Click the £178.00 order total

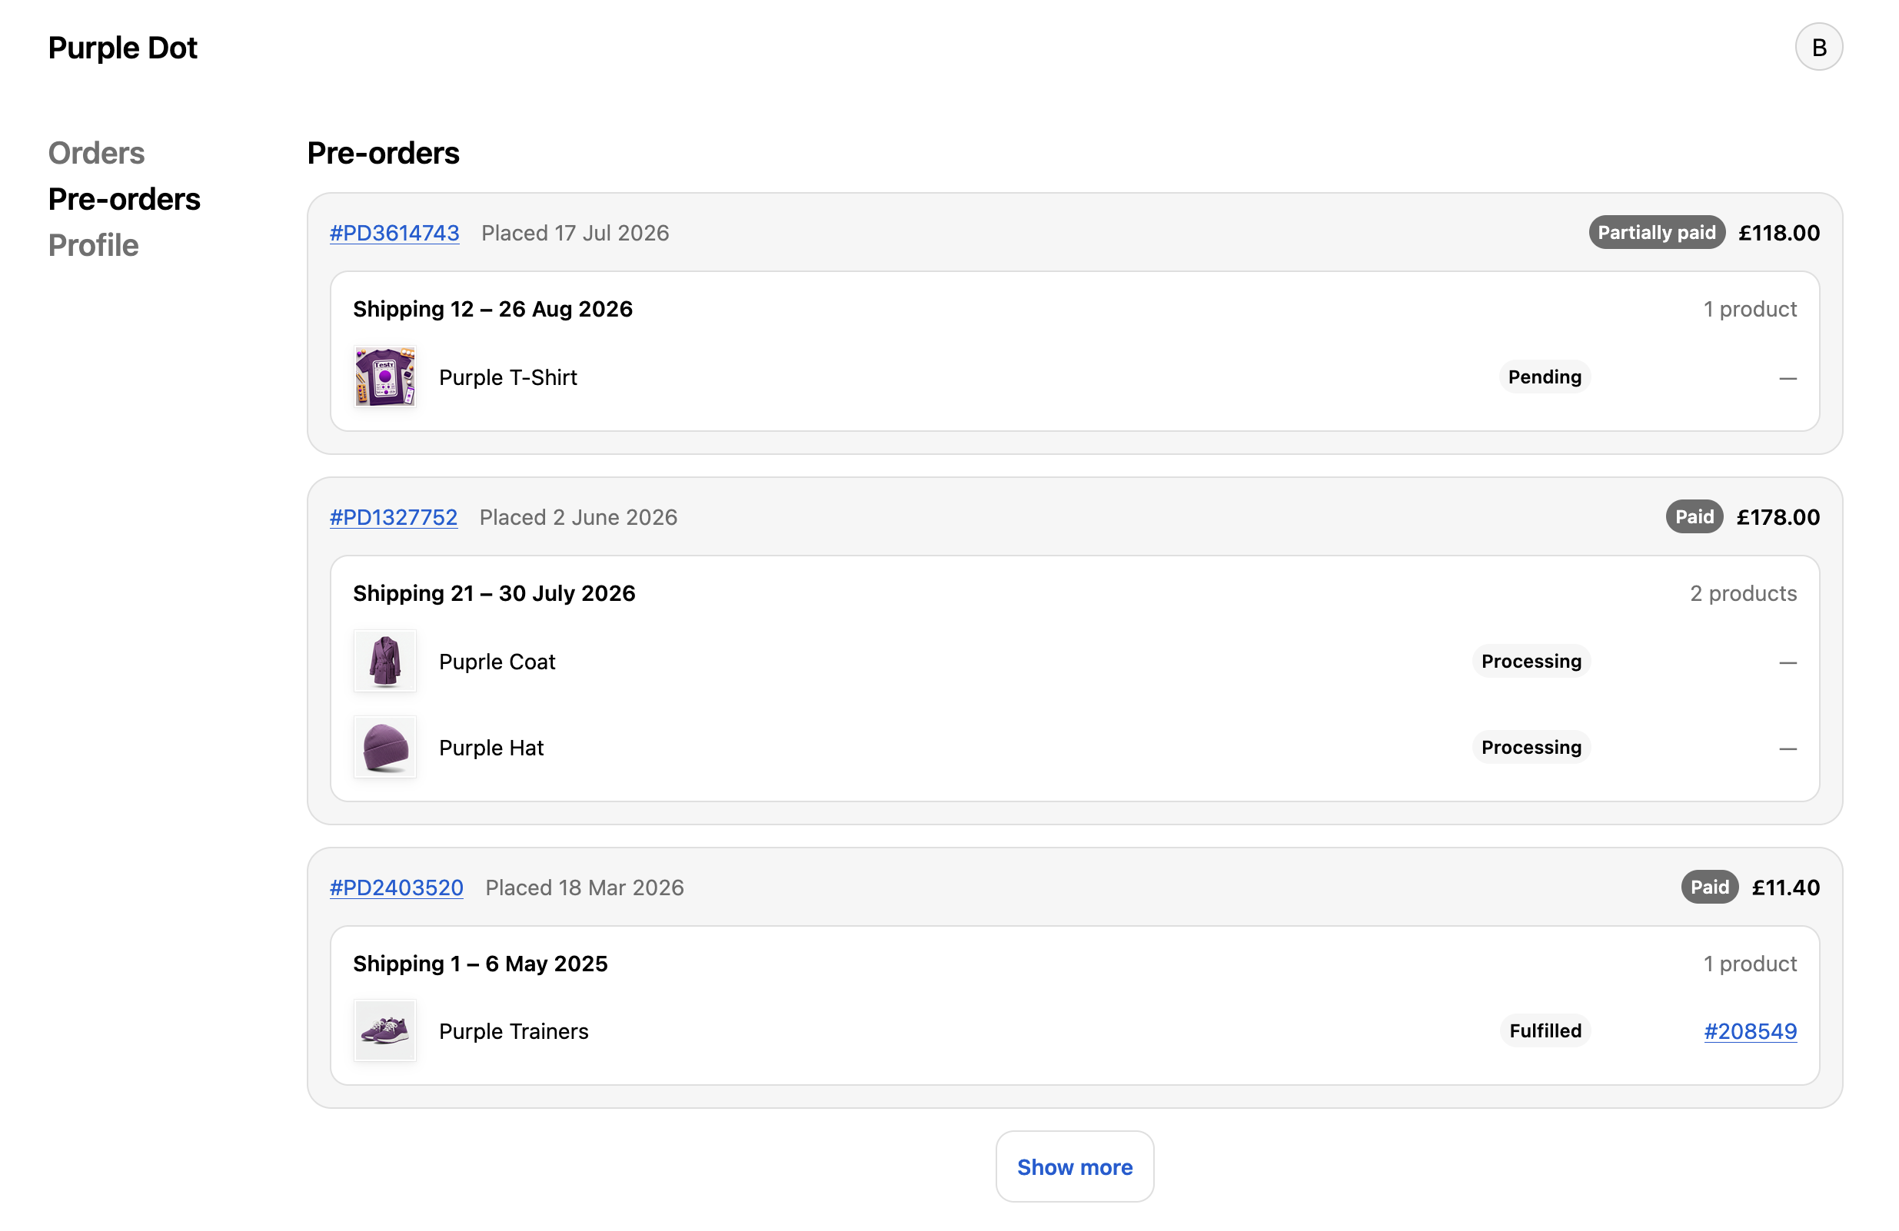[x=1778, y=517]
